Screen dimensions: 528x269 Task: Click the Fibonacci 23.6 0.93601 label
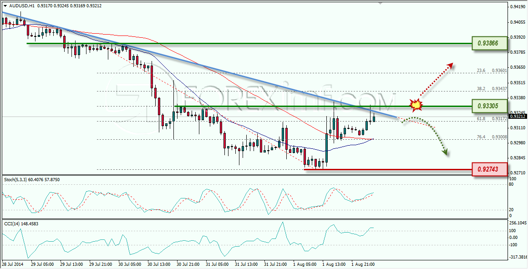[x=491, y=71]
